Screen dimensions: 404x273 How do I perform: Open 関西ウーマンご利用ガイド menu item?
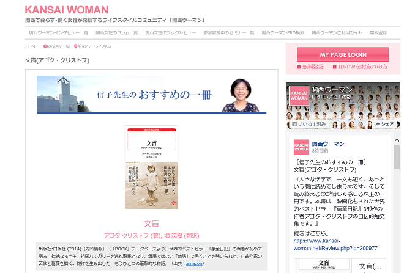pyautogui.click(x=337, y=32)
